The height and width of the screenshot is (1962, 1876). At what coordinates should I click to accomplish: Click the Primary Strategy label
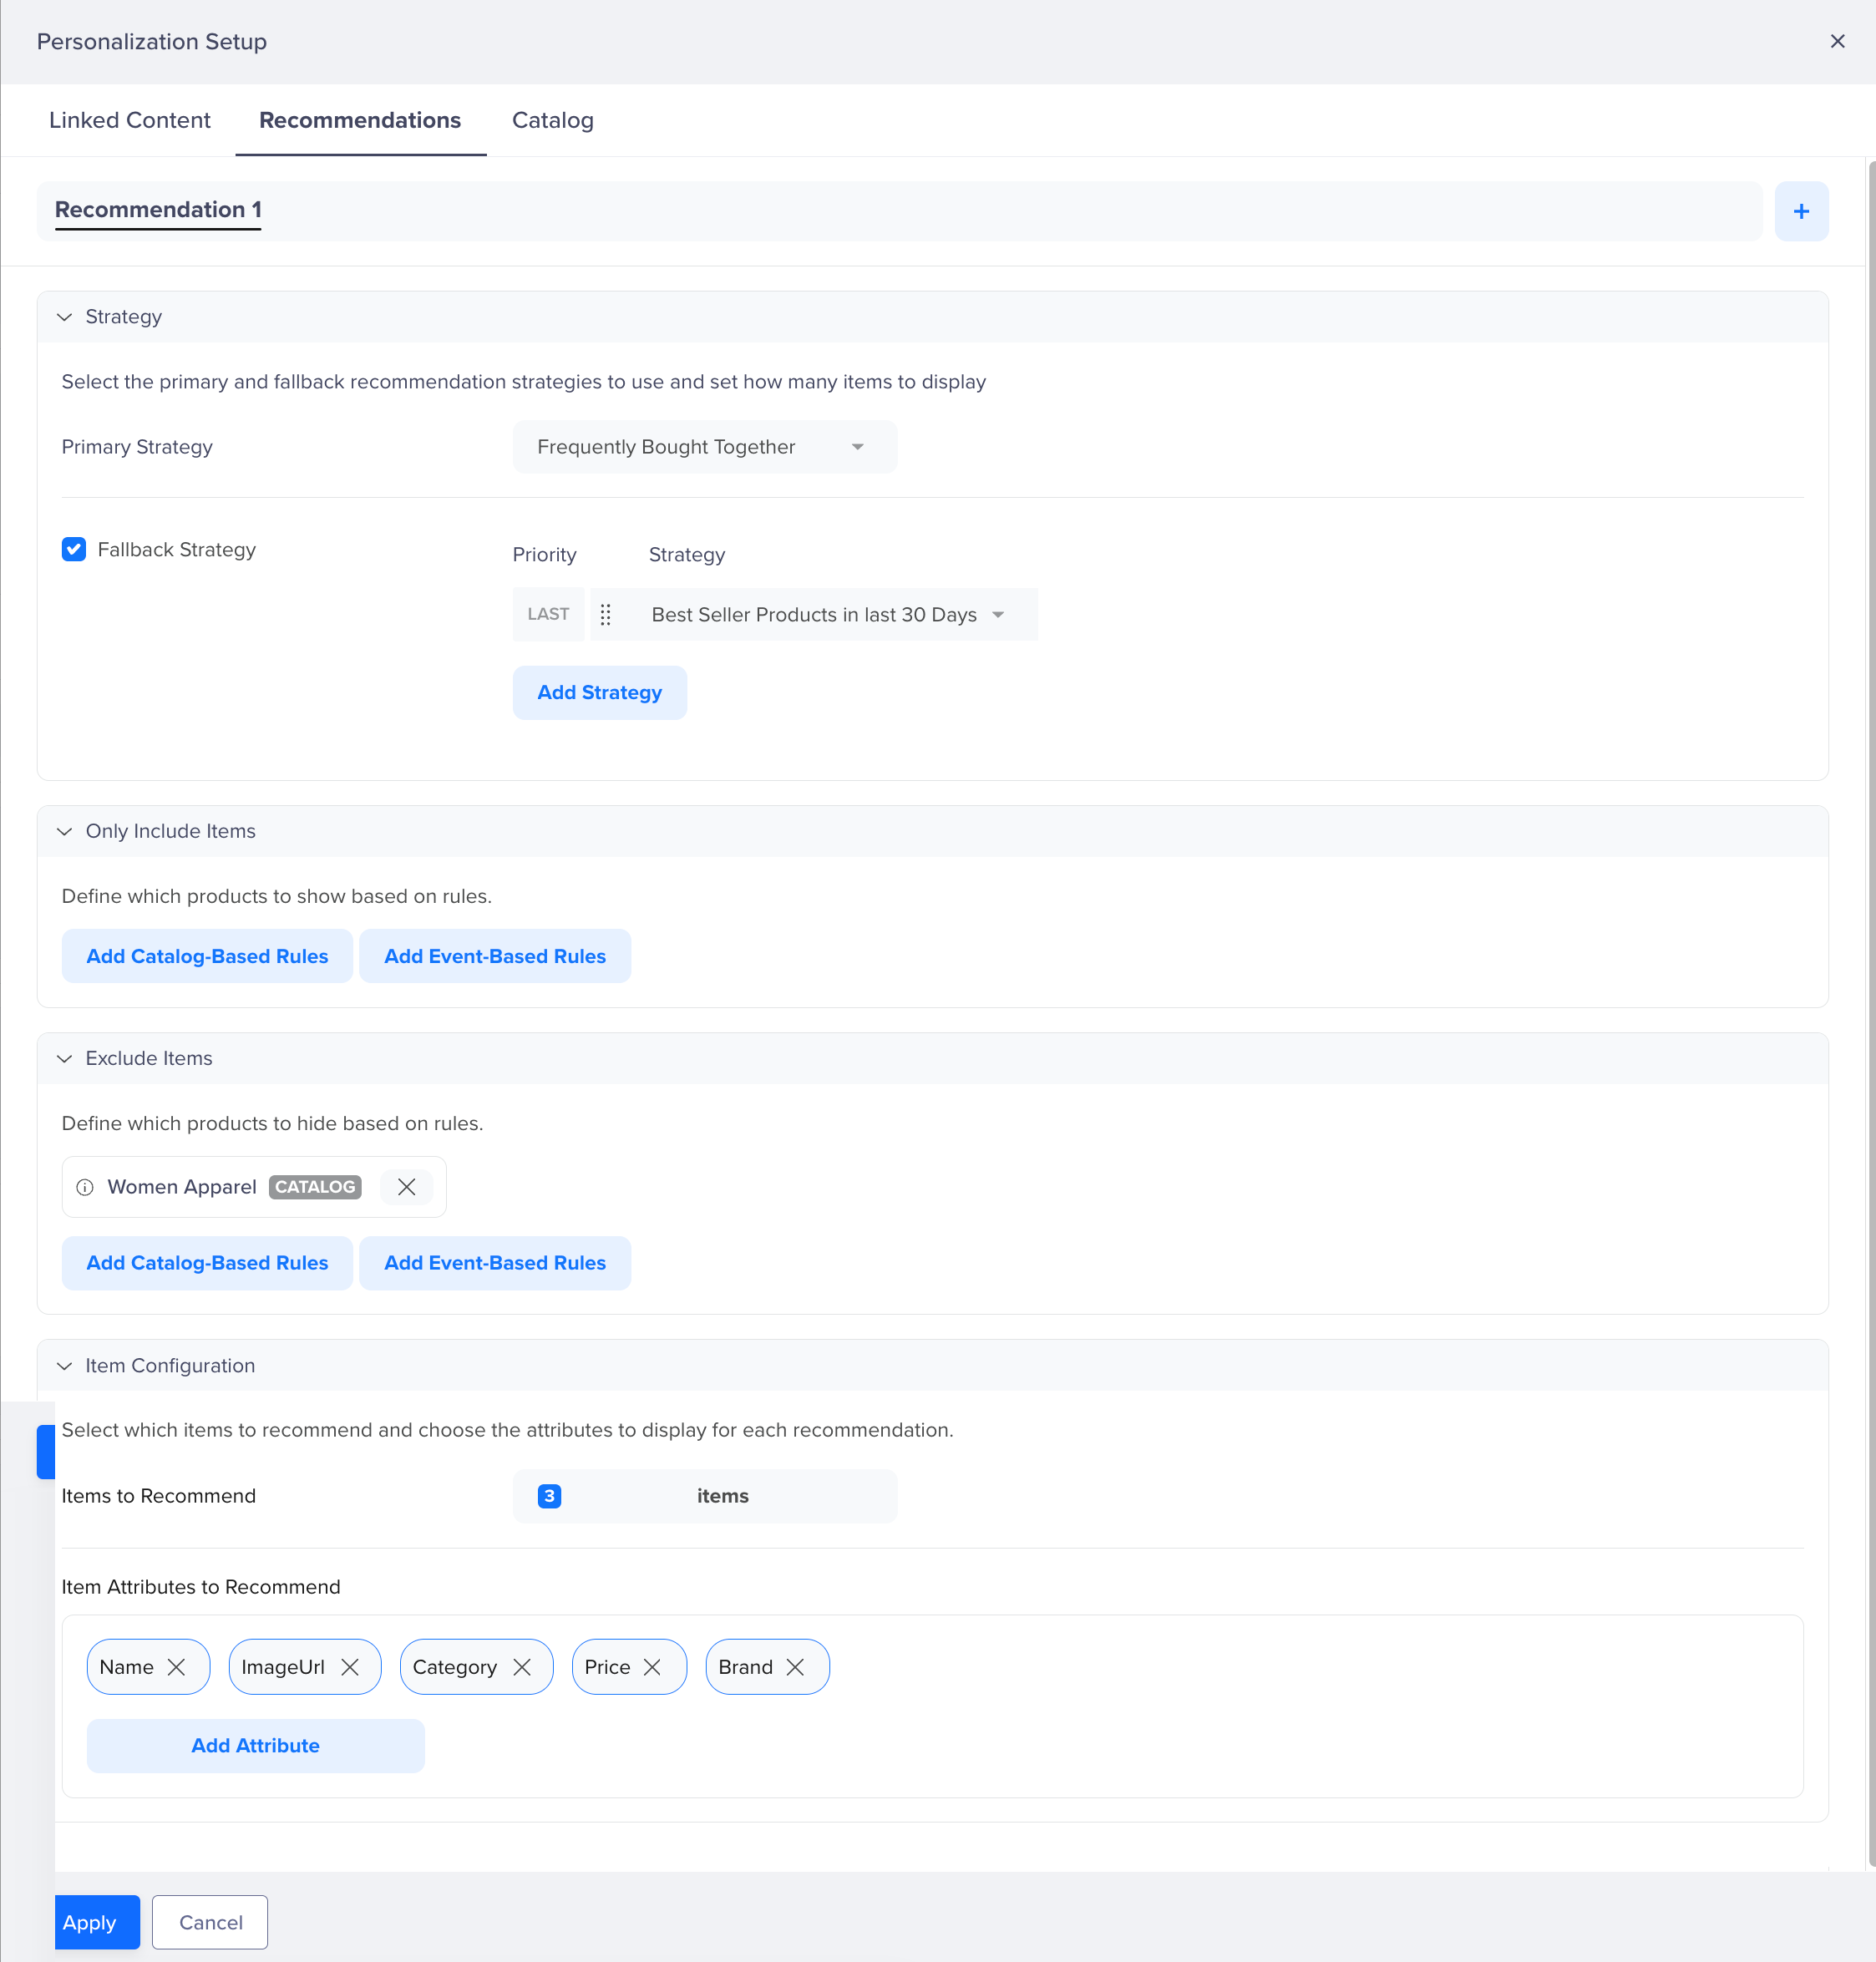click(137, 447)
